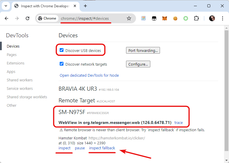
Task: Click the address bar URL chrome://inspect/#devices
Action: (85, 18)
